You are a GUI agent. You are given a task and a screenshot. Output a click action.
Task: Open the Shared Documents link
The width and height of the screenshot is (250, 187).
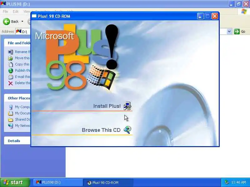pyautogui.click(x=22, y=119)
